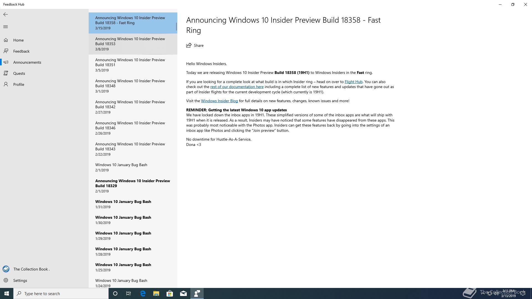The width and height of the screenshot is (532, 299).
Task: Open Bug Bash announcement dated 2/1/2019
Action: pos(133,167)
